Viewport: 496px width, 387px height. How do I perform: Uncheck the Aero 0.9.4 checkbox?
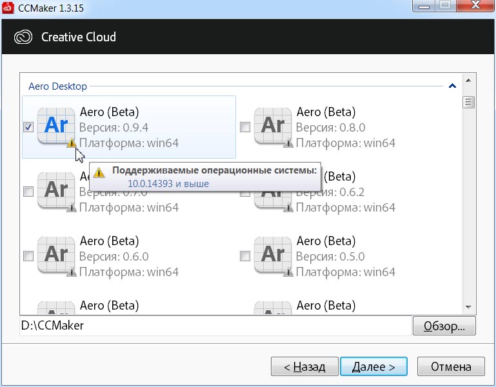[x=28, y=127]
